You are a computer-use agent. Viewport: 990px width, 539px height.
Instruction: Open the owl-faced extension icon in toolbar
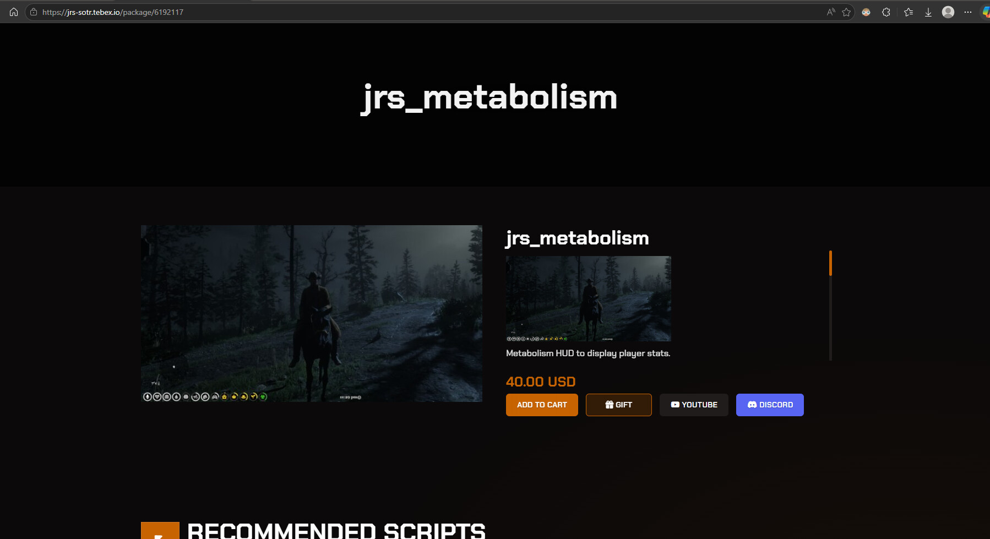click(x=866, y=12)
